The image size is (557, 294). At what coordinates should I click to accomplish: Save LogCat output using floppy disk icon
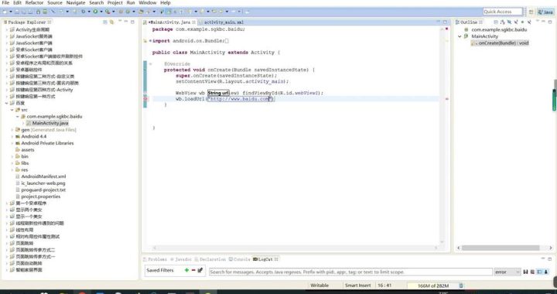[x=525, y=272]
